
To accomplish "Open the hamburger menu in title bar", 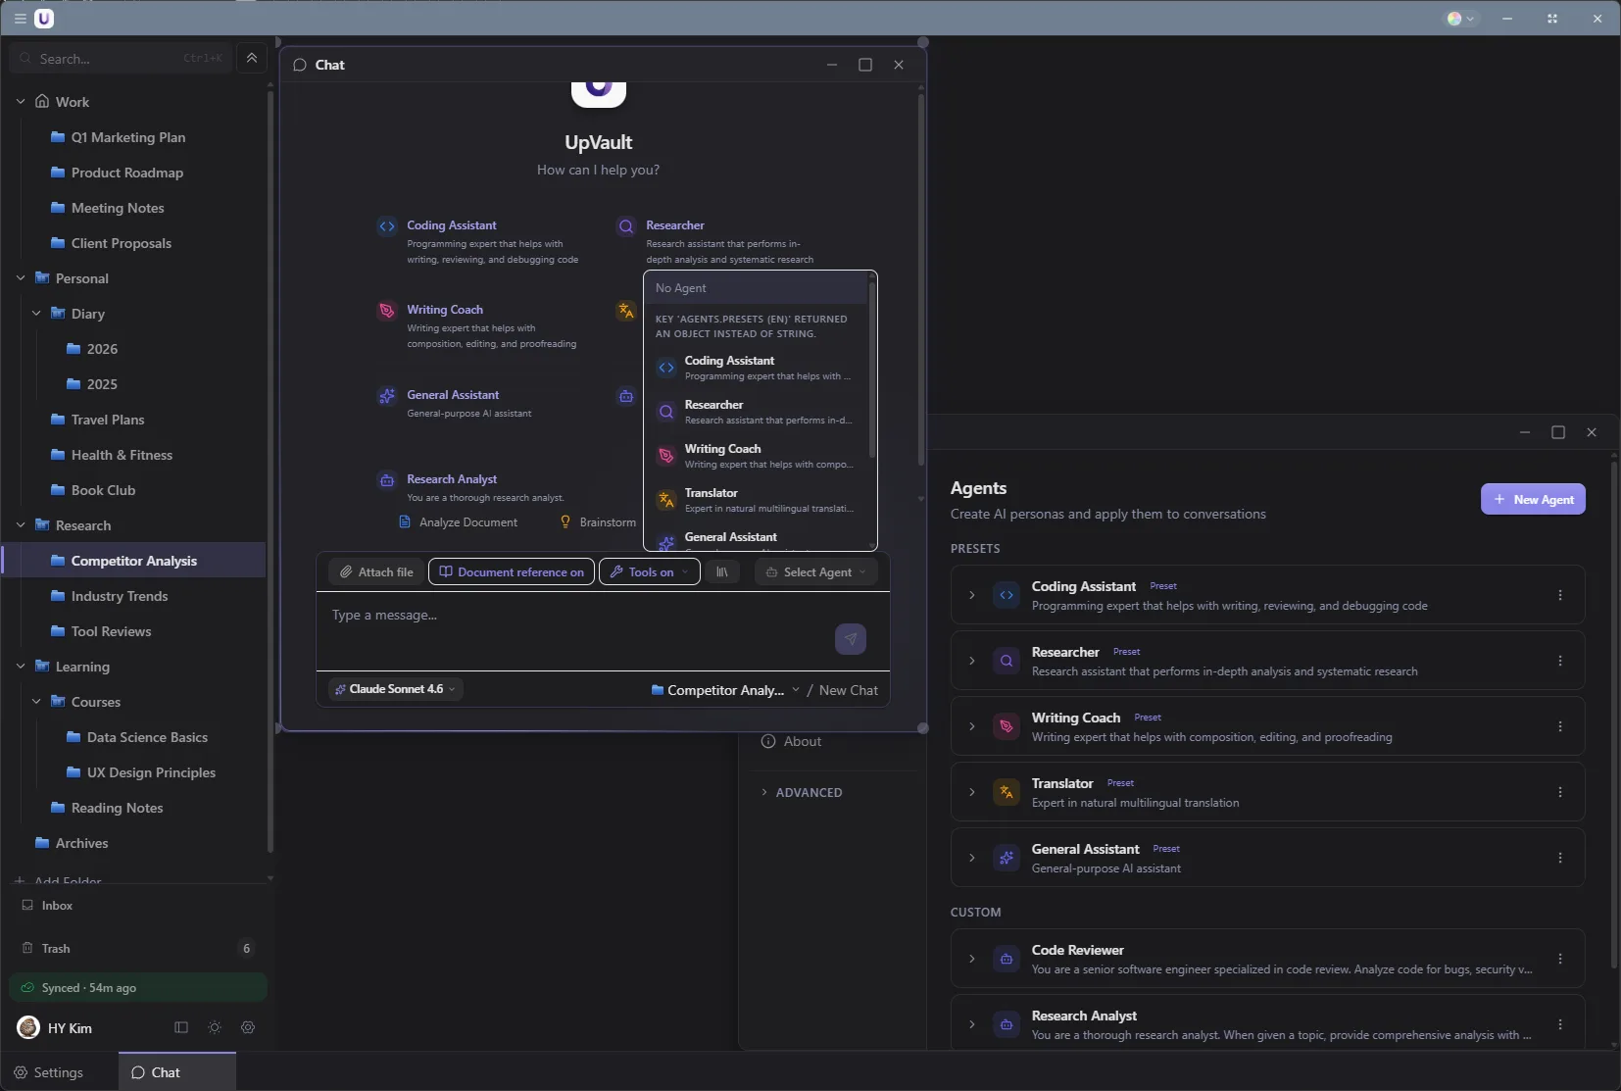I will (x=20, y=19).
